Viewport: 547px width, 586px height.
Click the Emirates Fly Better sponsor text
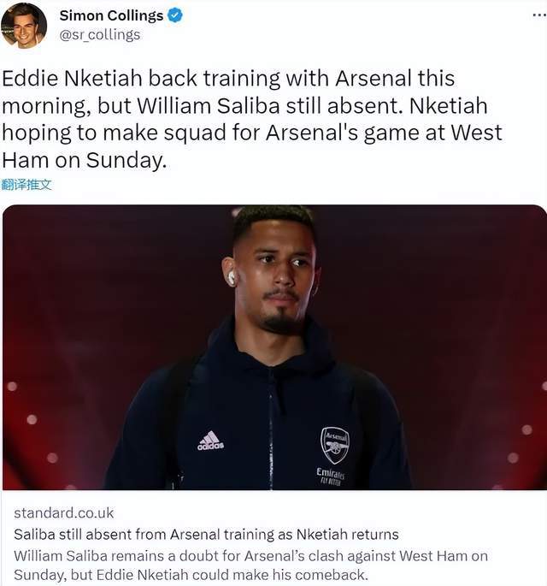pyautogui.click(x=331, y=476)
